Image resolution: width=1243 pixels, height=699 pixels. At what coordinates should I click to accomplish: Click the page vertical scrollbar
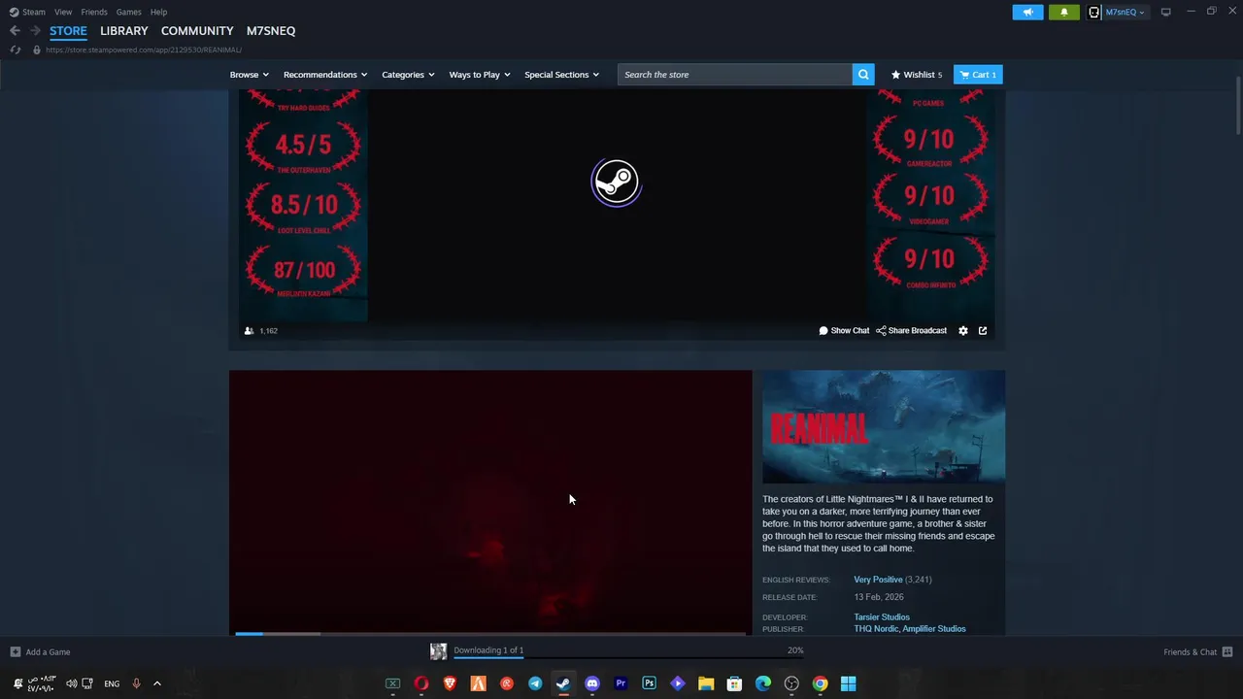coord(1238,107)
